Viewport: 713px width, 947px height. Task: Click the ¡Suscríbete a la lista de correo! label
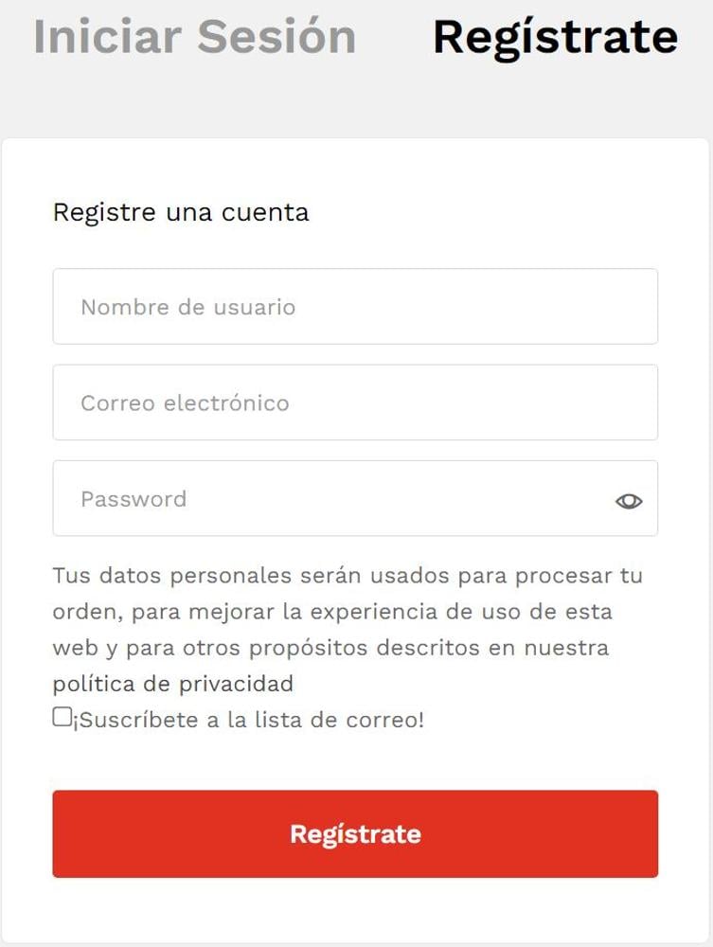pos(249,720)
